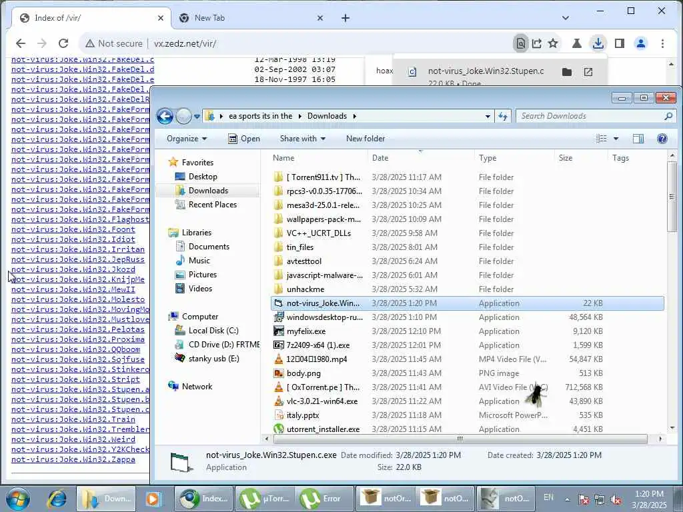Click volume tray icon

(616, 499)
